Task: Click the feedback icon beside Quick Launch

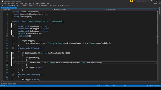Action: click(134, 1)
